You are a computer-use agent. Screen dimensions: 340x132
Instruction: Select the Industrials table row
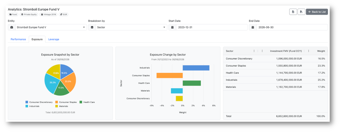(x=275, y=80)
